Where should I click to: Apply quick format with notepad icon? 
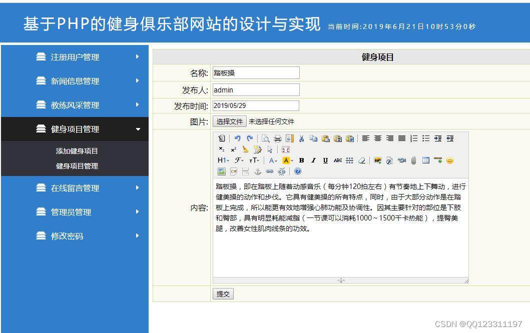258,149
